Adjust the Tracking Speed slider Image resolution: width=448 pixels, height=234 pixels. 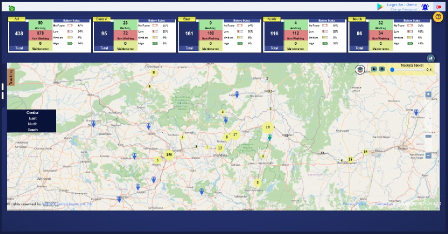coord(392,70)
